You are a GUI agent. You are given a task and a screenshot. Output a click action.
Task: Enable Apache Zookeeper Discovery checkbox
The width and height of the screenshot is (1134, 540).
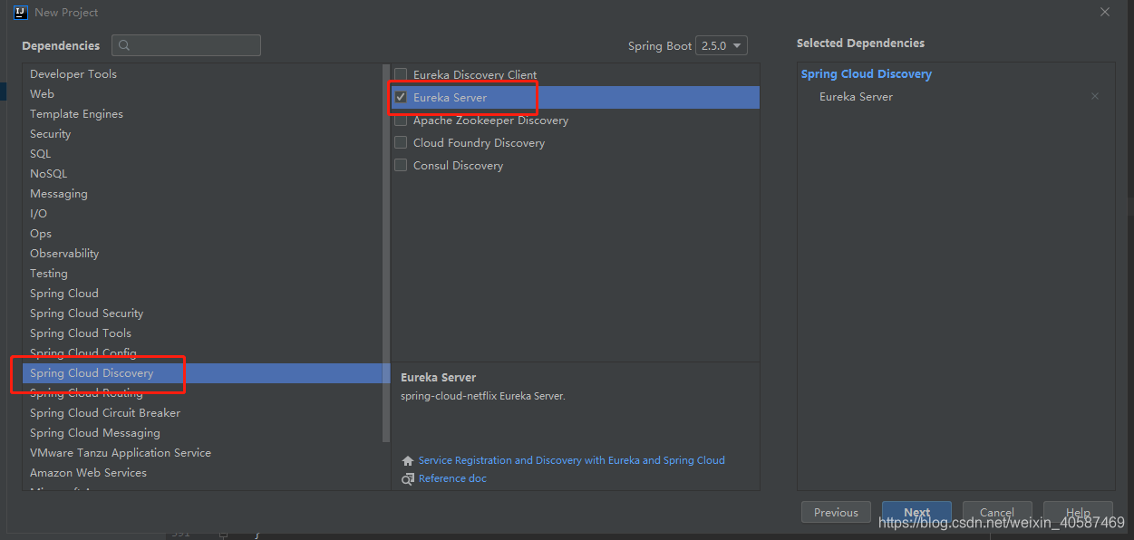click(401, 120)
